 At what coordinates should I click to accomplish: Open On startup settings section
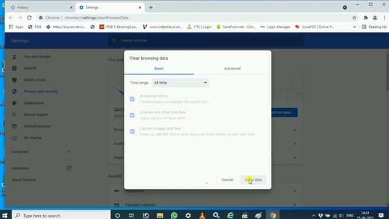tap(33, 138)
